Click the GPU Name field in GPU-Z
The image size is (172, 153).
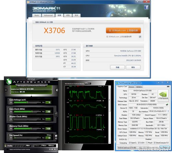142,91
